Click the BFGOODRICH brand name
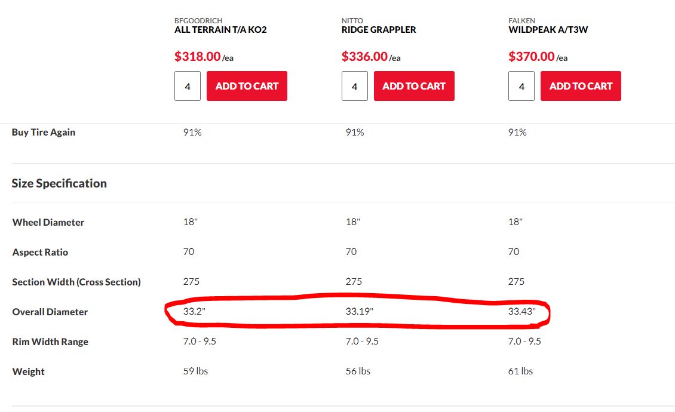The height and width of the screenshot is (412, 675). point(198,20)
